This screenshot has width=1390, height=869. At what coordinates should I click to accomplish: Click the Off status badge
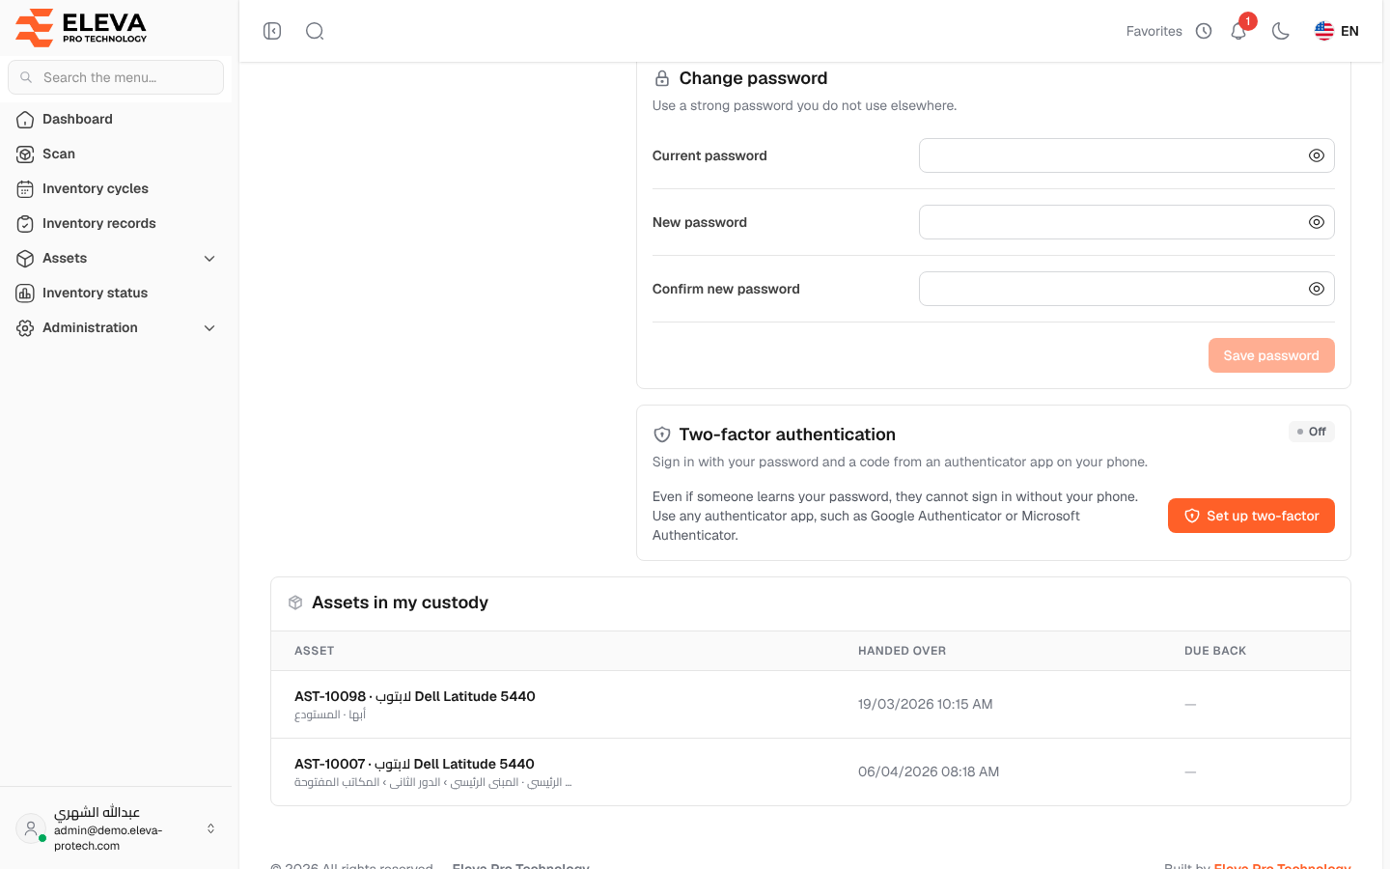tap(1312, 432)
